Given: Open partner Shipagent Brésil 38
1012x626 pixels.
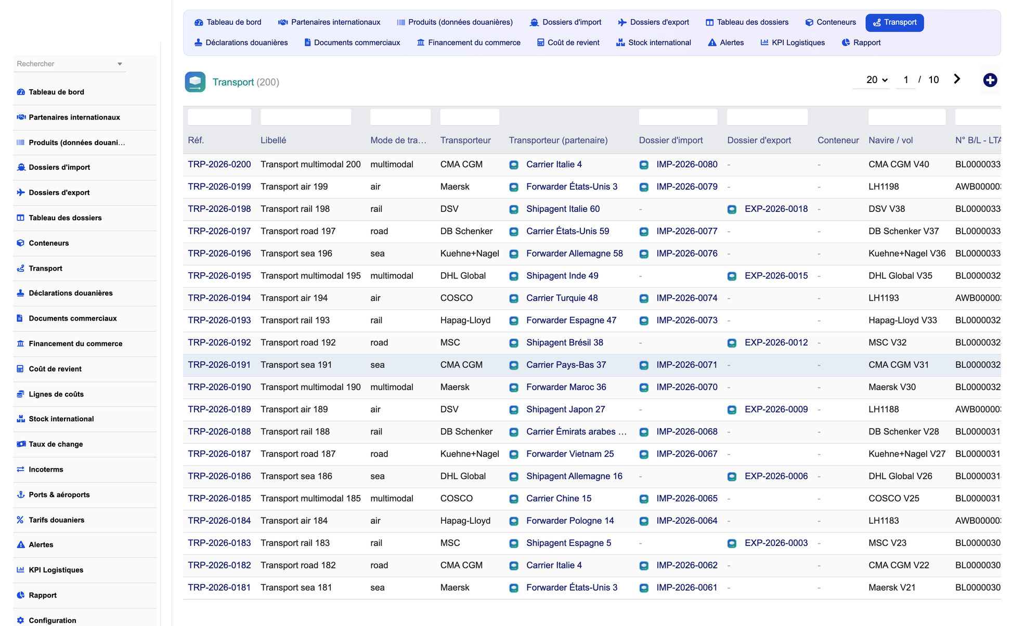Looking at the screenshot, I should (x=565, y=342).
